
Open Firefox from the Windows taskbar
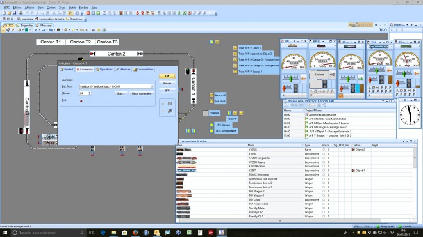135,233
